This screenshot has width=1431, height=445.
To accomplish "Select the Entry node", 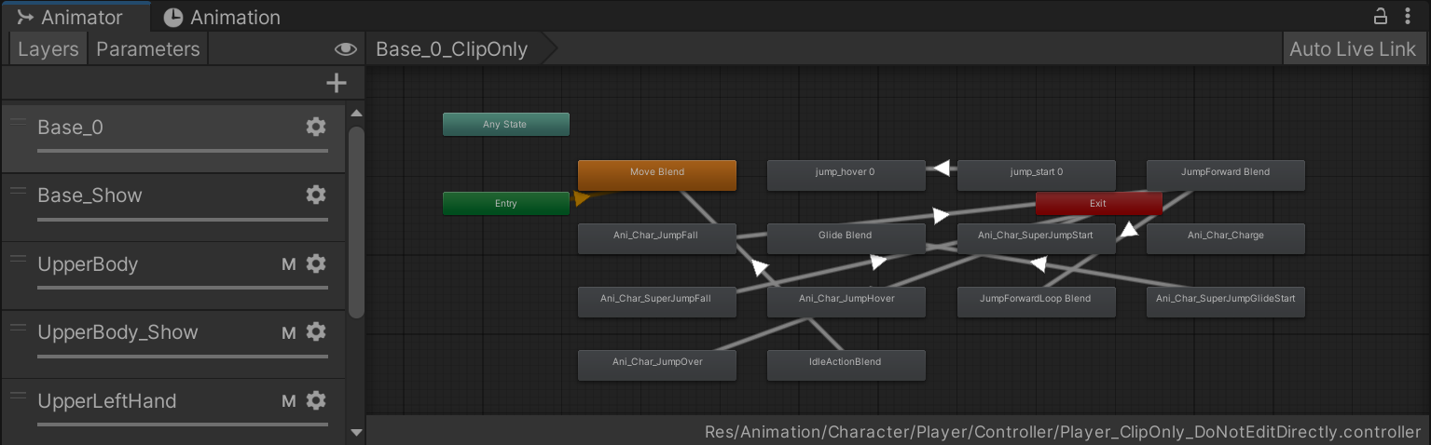I will (x=506, y=203).
